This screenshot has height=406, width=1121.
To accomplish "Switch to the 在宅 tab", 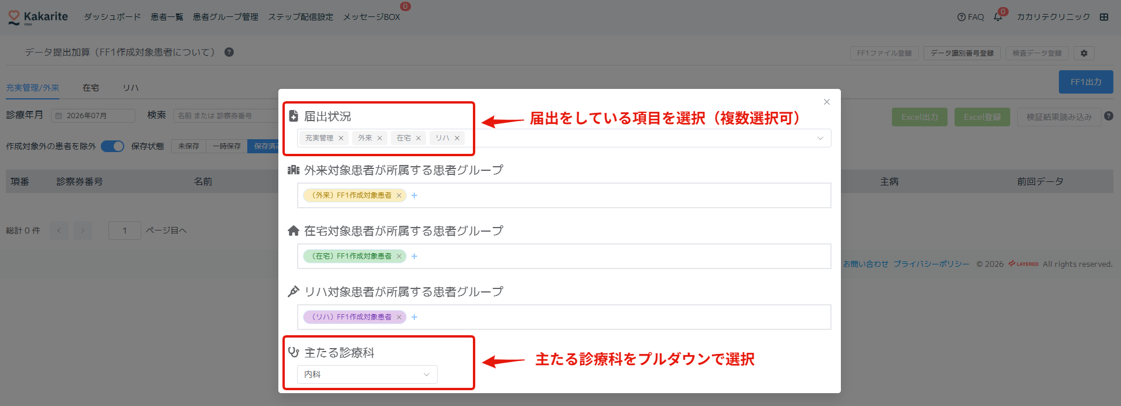I will click(91, 88).
